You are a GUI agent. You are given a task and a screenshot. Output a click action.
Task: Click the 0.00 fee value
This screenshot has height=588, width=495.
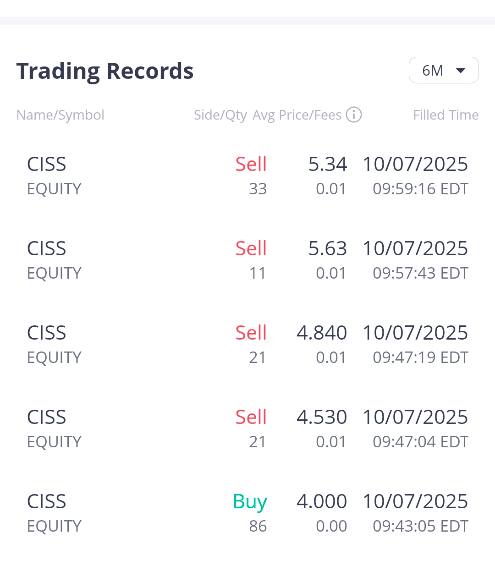331,526
